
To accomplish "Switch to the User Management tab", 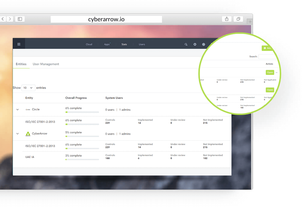I will [x=46, y=64].
